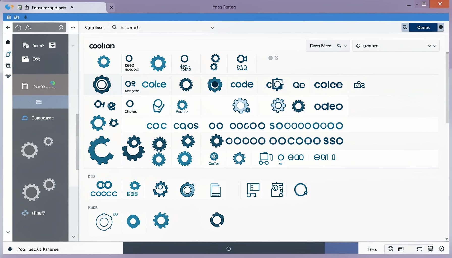Open the 'Iprokherl.' combo box
The image size is (452, 258).
(396, 46)
